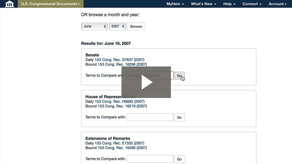This screenshot has width=292, height=164.
Task: Open House Bound 153 Cong. Rec. 16219 link
Action: pyautogui.click(x=122, y=106)
